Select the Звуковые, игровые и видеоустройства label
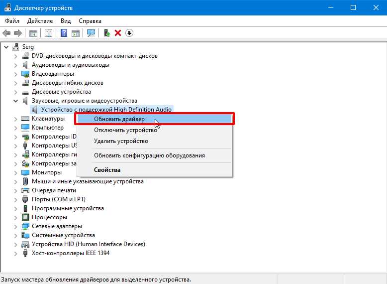 (85, 101)
